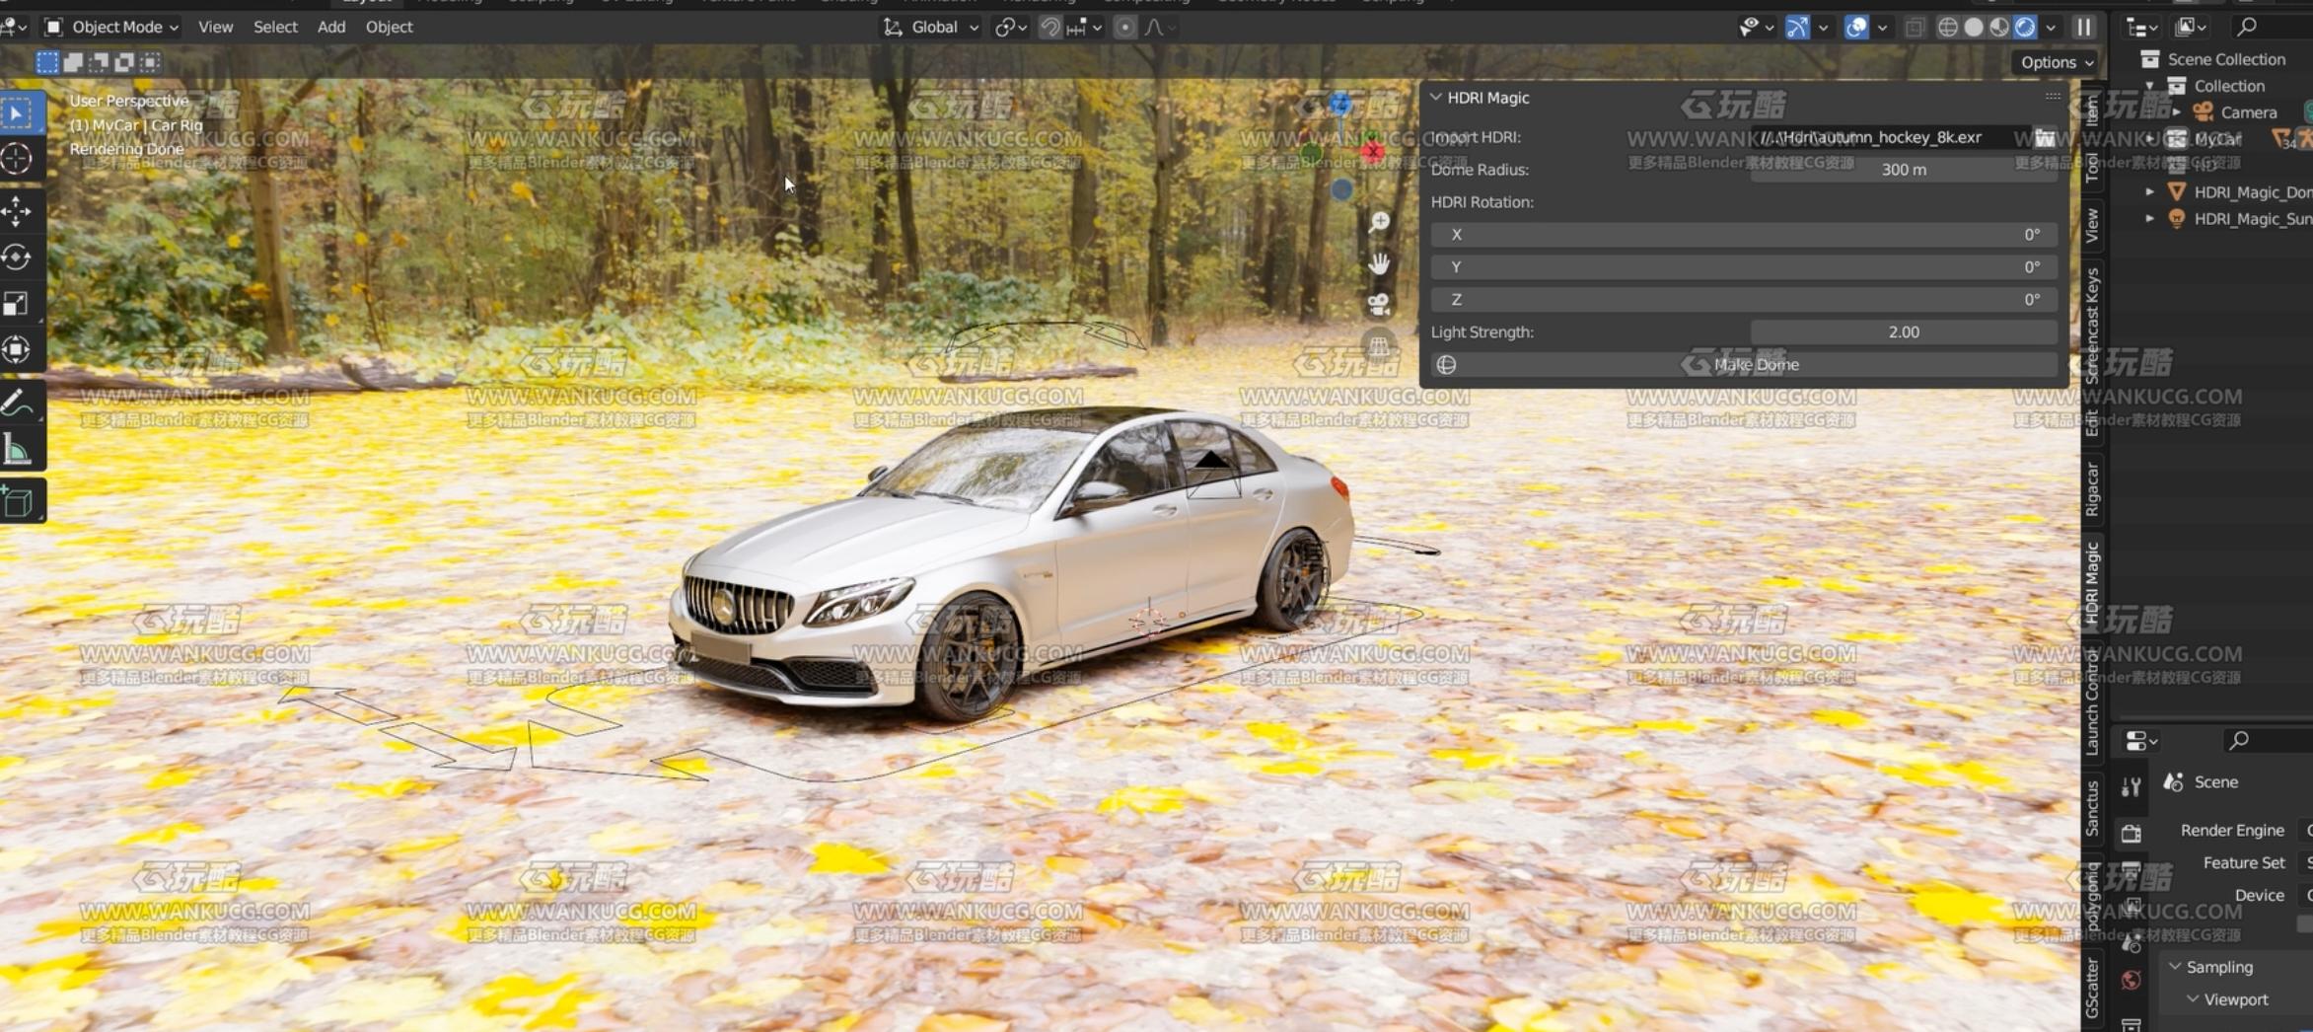Screen dimensions: 2313x1032
Task: Select Scene Collection in the outliner
Action: (x=2225, y=59)
